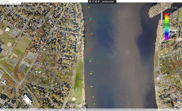Click the track focused element icon
Screen dimensions: 182x111
point(99,1)
